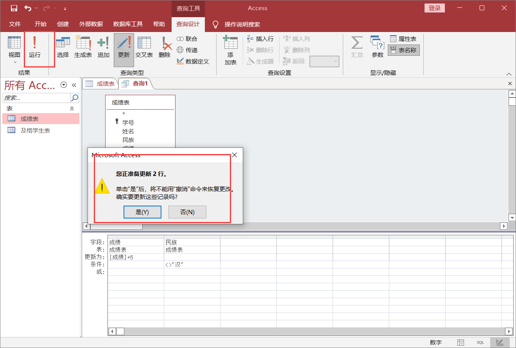Select 成绩表 in navigation pane
The height and width of the screenshot is (348, 516).
click(41, 119)
